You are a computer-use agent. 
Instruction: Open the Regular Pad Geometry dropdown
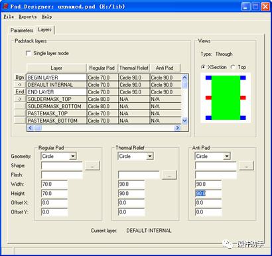pos(73,157)
